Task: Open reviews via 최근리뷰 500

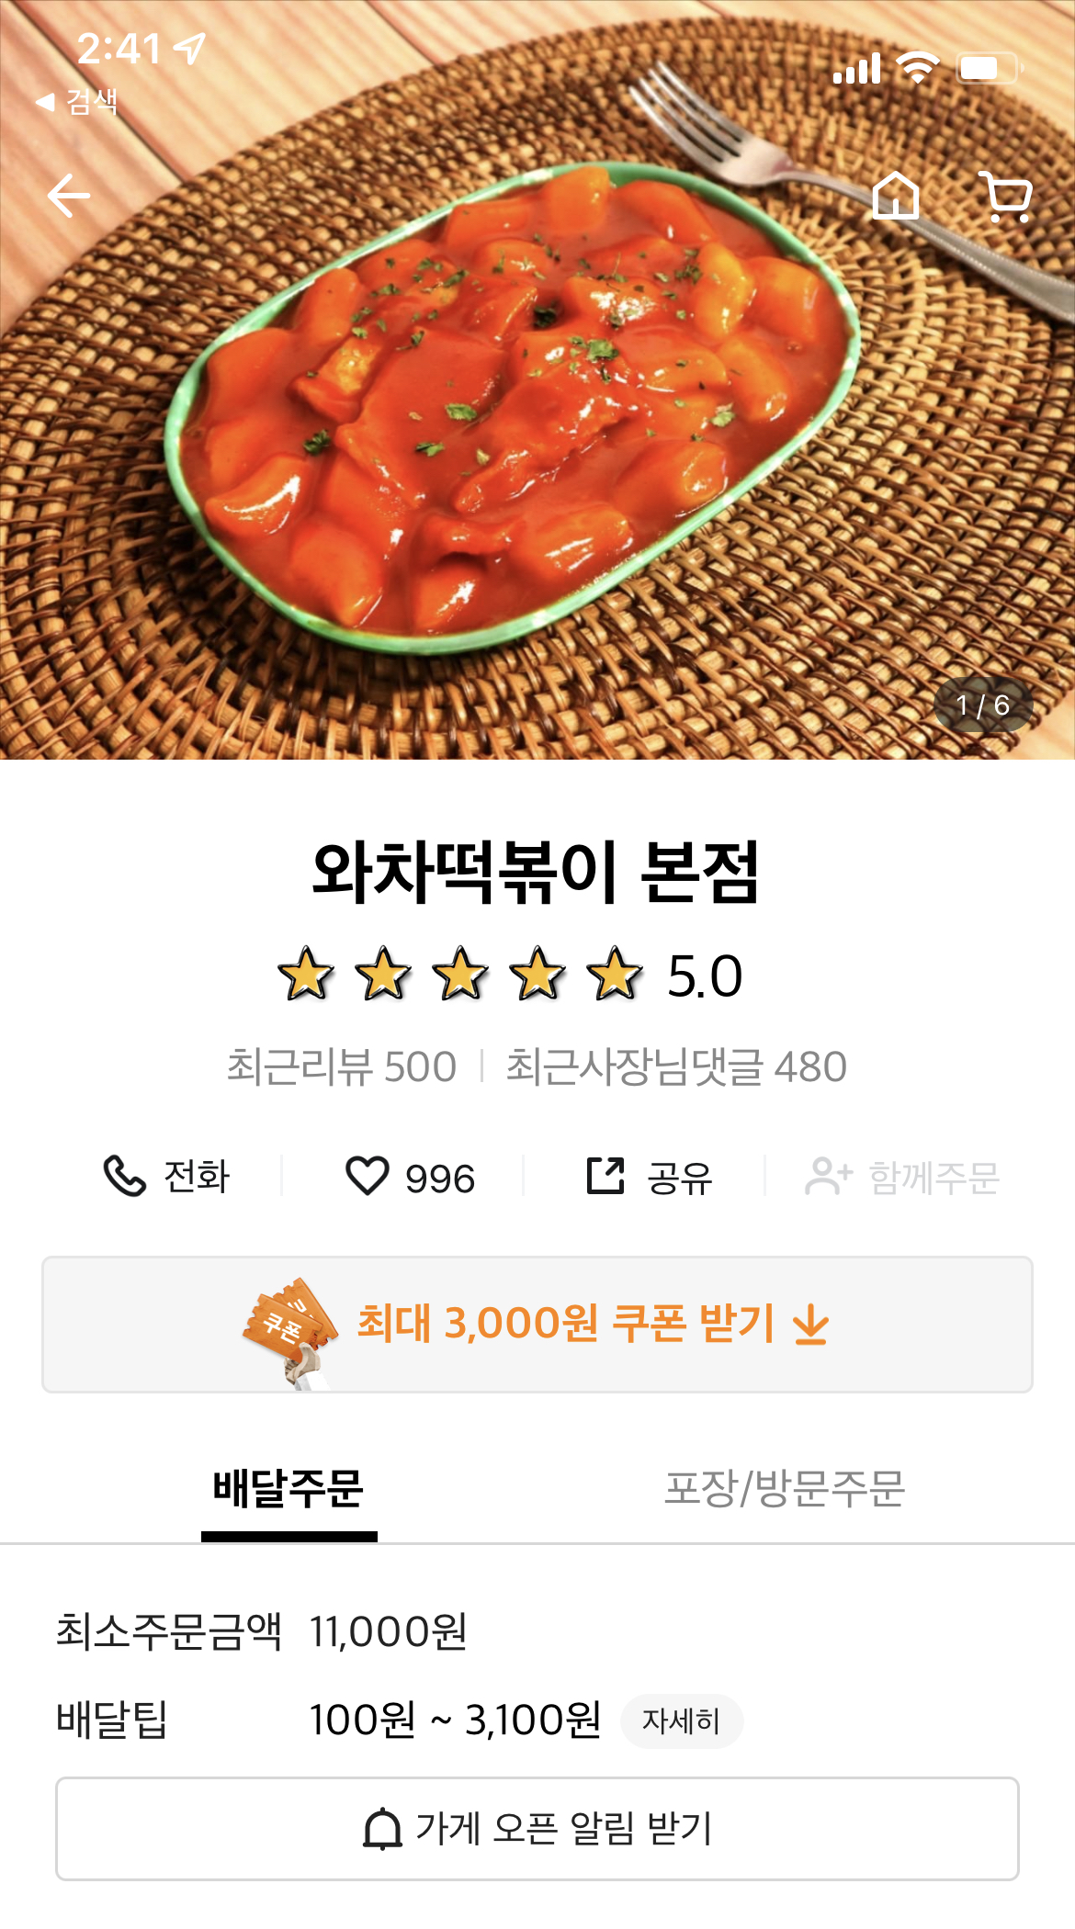Action: pyautogui.click(x=342, y=1067)
